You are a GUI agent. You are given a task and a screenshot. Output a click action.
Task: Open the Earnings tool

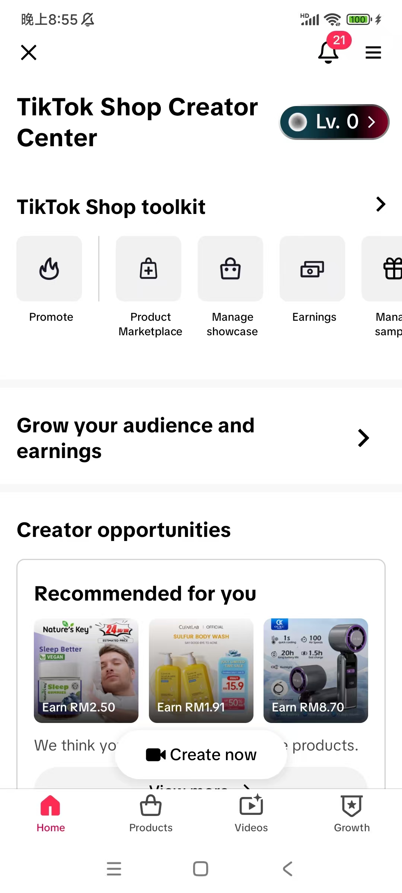tap(312, 269)
